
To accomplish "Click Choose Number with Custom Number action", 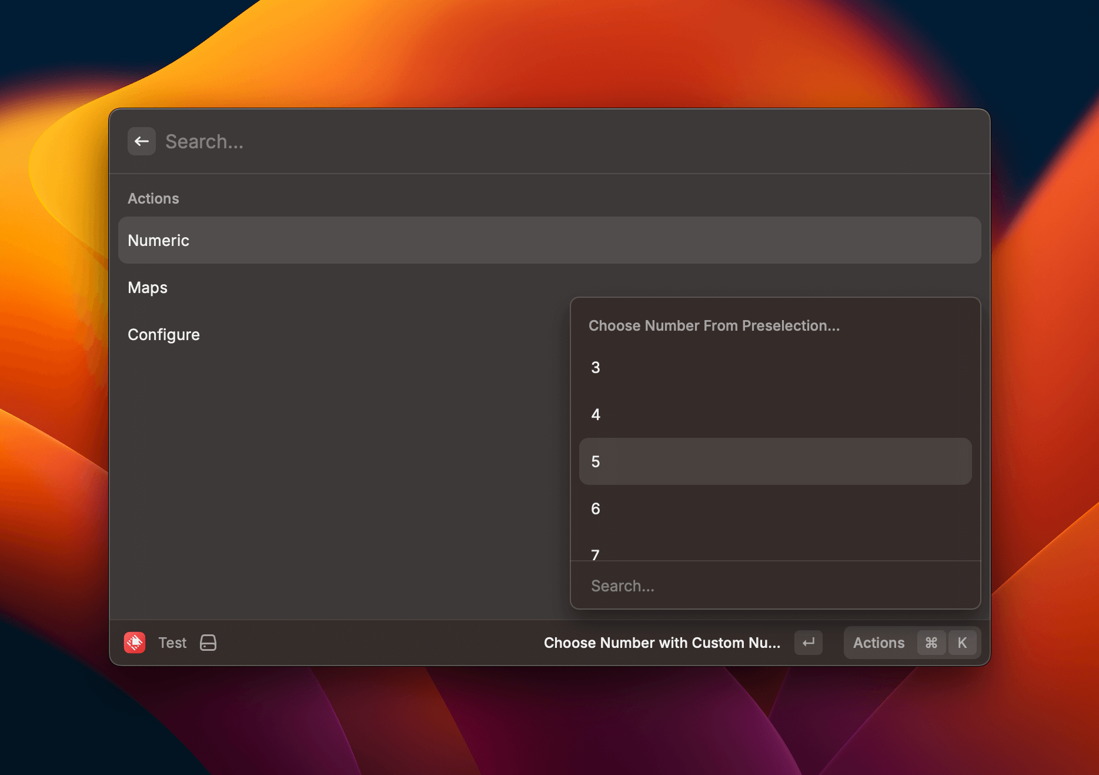I will pos(662,643).
